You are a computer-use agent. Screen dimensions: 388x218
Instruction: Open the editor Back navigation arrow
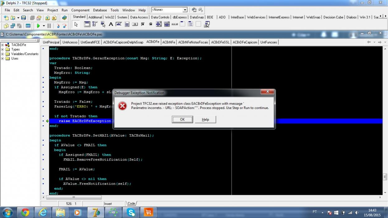tap(369, 42)
